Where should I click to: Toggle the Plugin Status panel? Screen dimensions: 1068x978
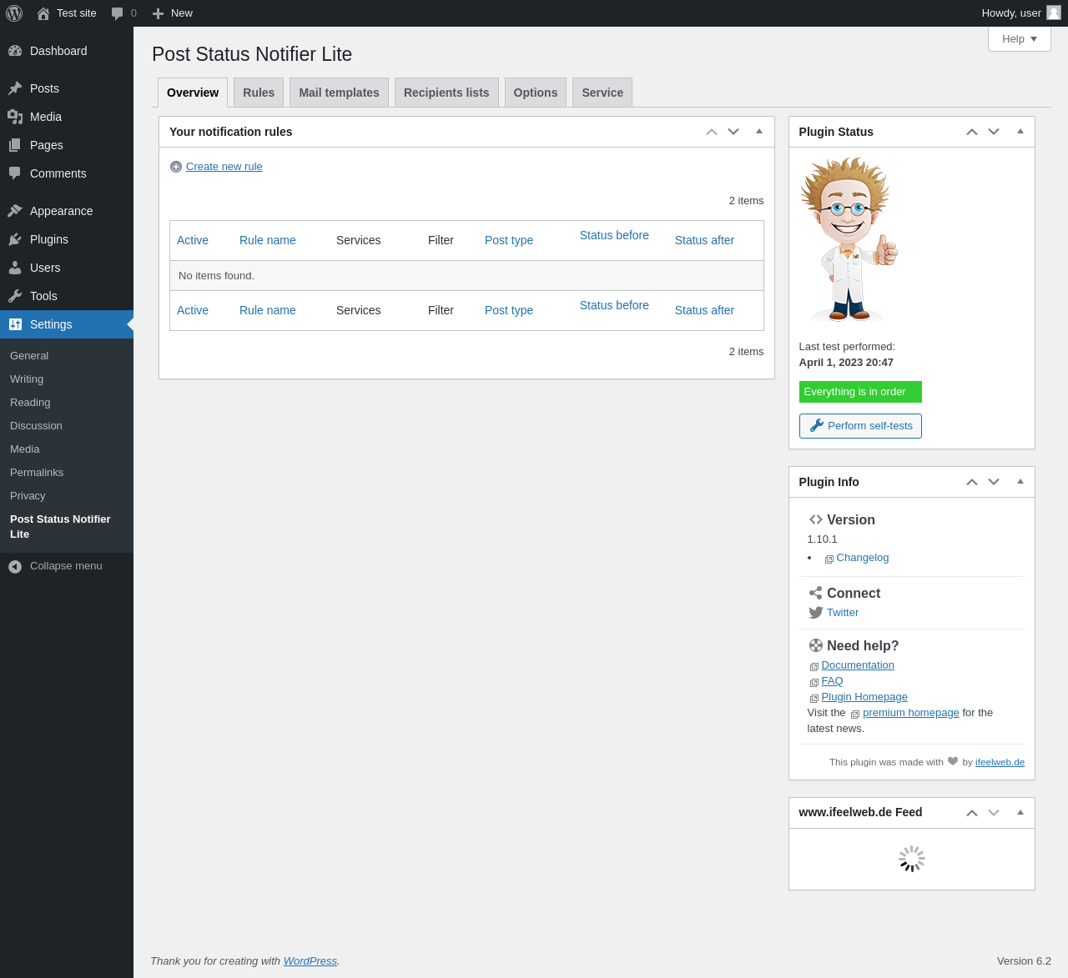click(1020, 132)
